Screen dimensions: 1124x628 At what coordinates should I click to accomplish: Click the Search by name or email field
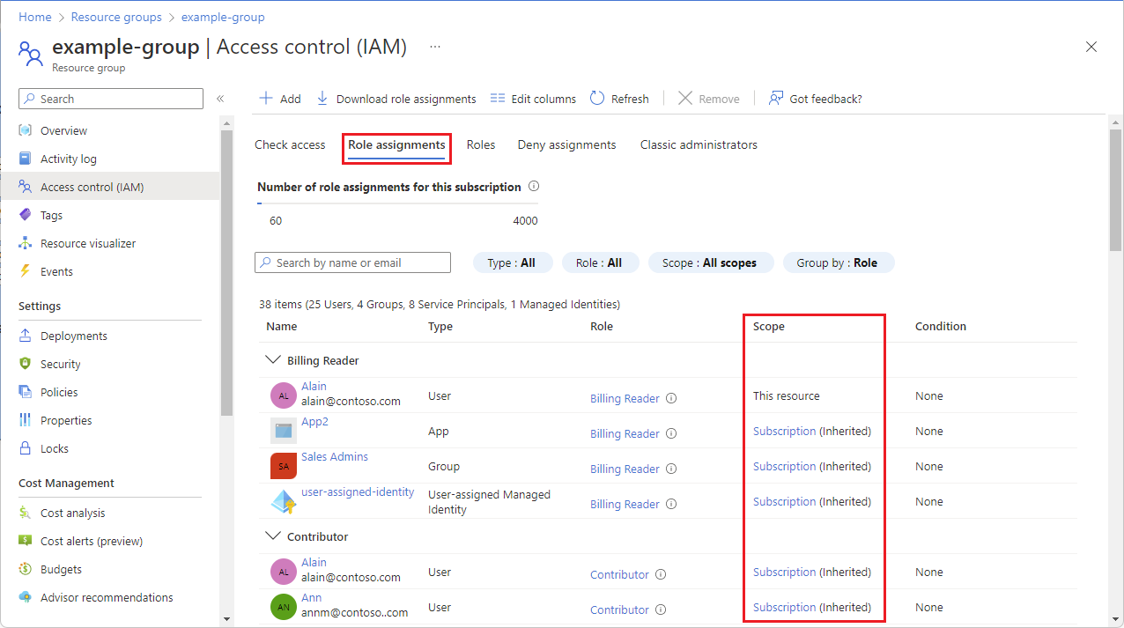352,262
